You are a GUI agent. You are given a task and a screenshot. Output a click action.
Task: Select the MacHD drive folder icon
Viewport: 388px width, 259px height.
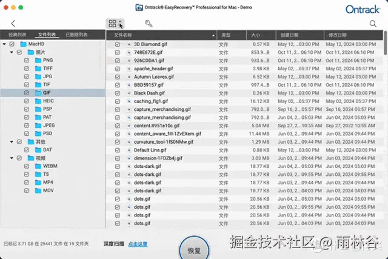coord(24,44)
